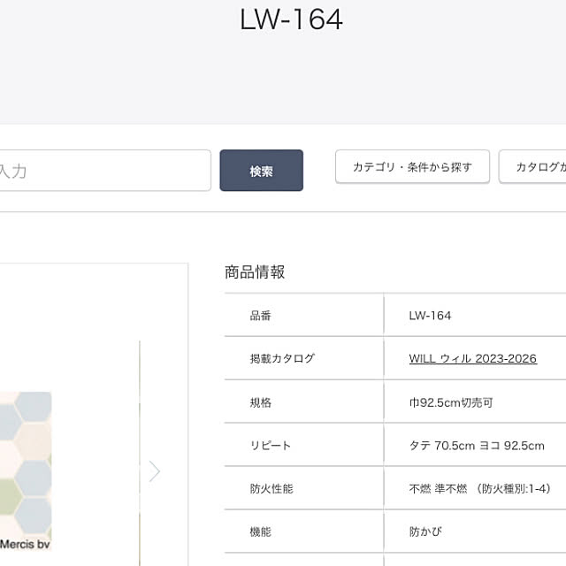Screen dimensions: 566x566
Task: Select タテ 70.5cm ヨコ 92.5cm repeat value
Action: tap(477, 446)
